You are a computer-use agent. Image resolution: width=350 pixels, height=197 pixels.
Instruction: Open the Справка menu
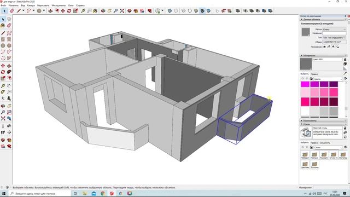click(x=80, y=5)
